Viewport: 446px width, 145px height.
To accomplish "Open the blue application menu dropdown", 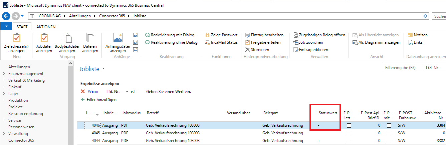I will (6, 27).
